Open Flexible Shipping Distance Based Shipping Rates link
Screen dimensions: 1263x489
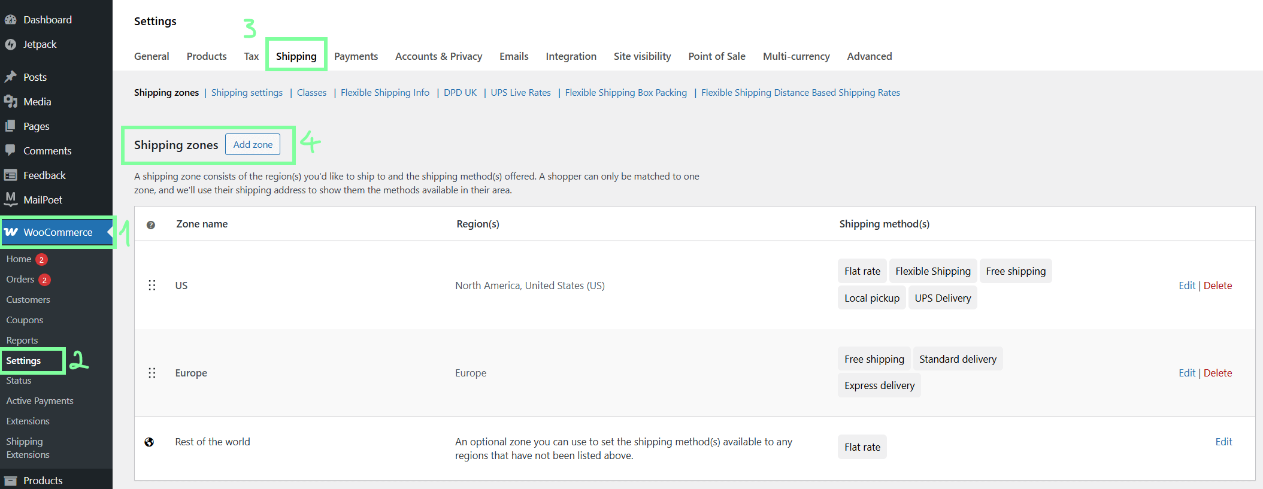801,93
